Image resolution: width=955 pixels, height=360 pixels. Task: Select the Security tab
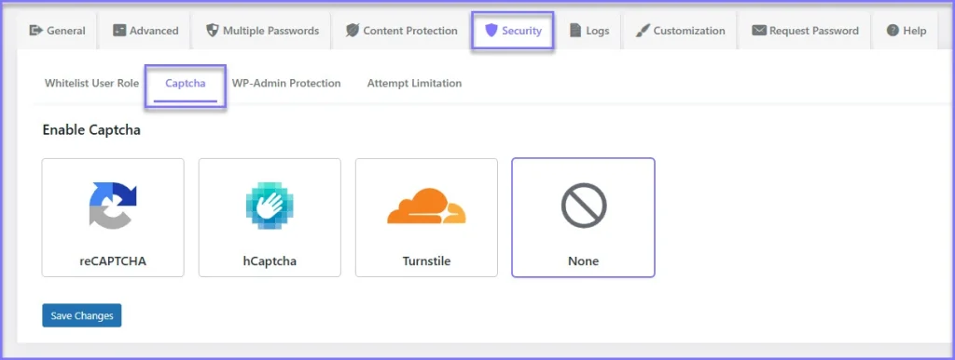click(x=512, y=31)
